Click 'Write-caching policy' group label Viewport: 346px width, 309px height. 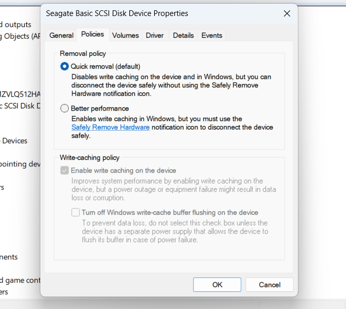pos(89,158)
